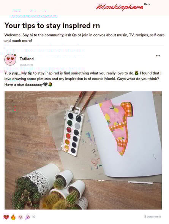React with the fire emoji
Screen dimensions: 169x224
[x=13, y=217]
